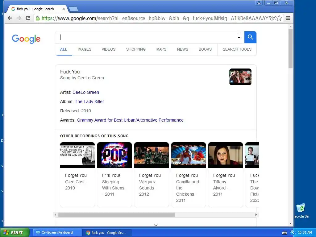Switch to the VIDEOS tab
This screenshot has width=316, height=237.
pyautogui.click(x=108, y=49)
